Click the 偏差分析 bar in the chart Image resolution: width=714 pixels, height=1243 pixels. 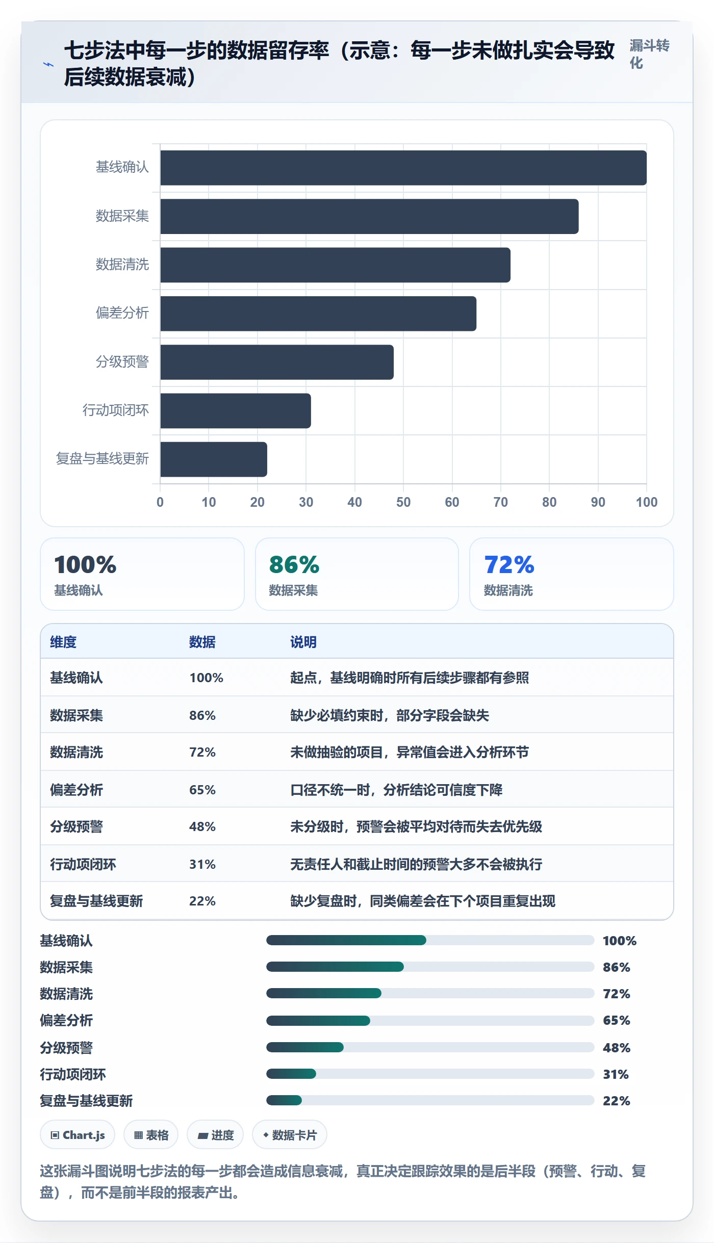tap(318, 314)
